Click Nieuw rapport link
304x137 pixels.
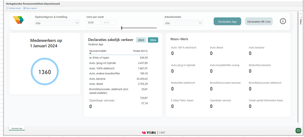[x=32, y=8]
